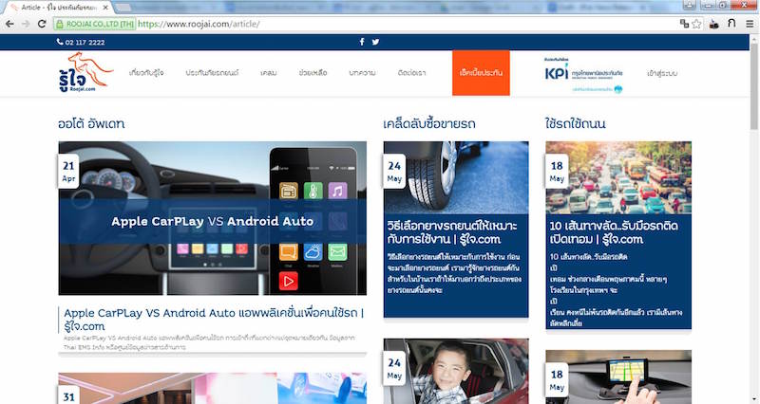Bookmark this page with the star icon
760x404 pixels.
(x=696, y=24)
